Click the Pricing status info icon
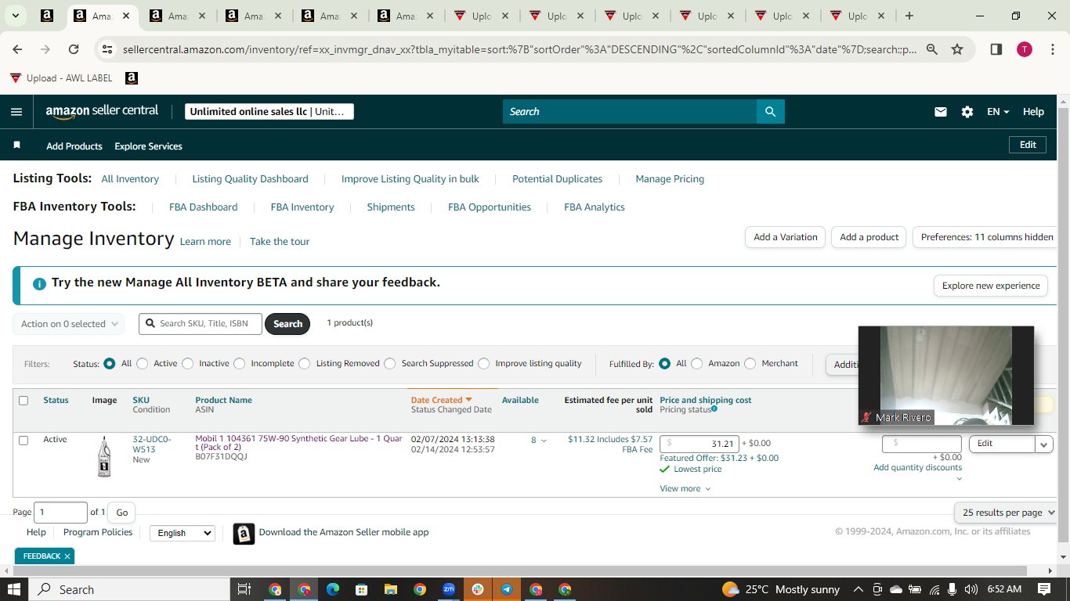This screenshot has height=601, width=1070. click(714, 409)
